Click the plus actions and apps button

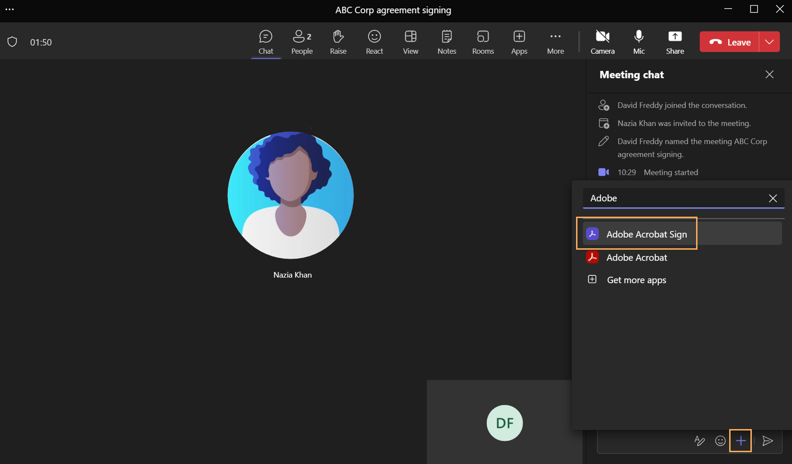pyautogui.click(x=740, y=441)
